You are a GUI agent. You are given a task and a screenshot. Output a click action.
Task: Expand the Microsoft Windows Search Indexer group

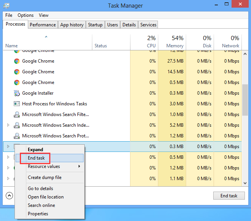[8, 125]
